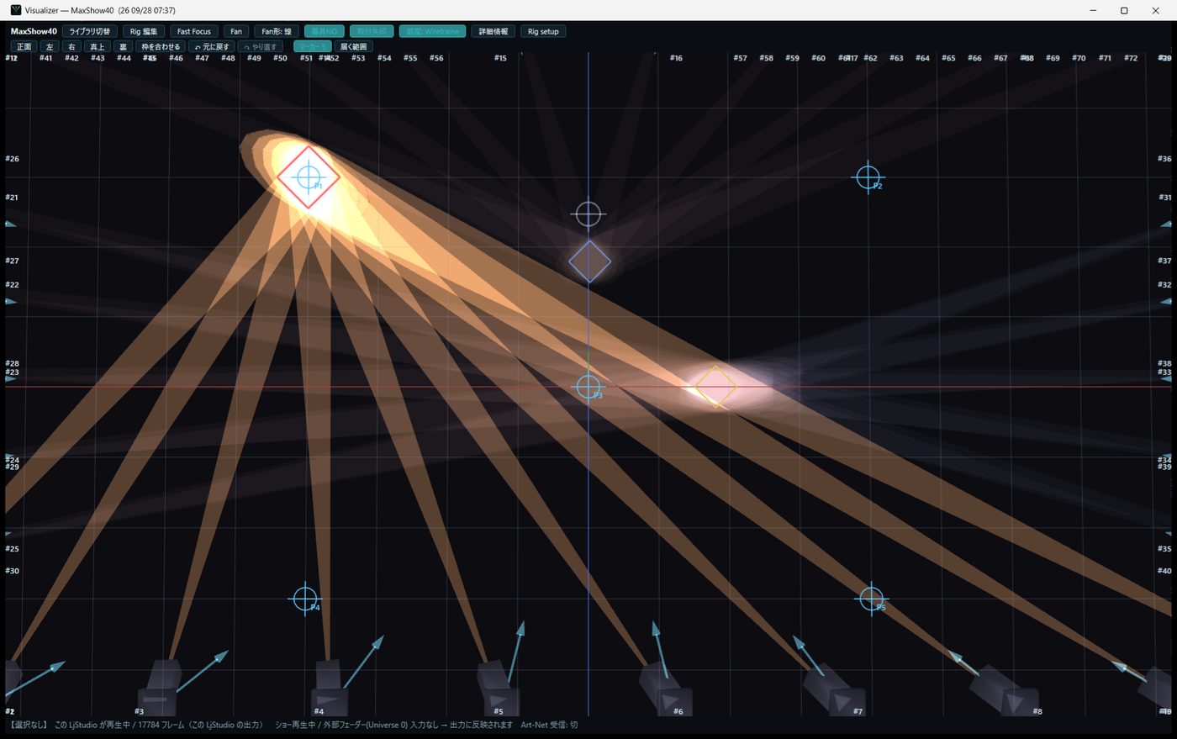Select crosshair marker P3 on the center line
This screenshot has width=1177, height=739.
point(588,387)
